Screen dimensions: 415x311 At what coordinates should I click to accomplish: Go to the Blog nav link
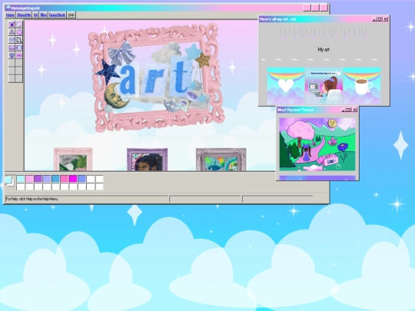[44, 15]
